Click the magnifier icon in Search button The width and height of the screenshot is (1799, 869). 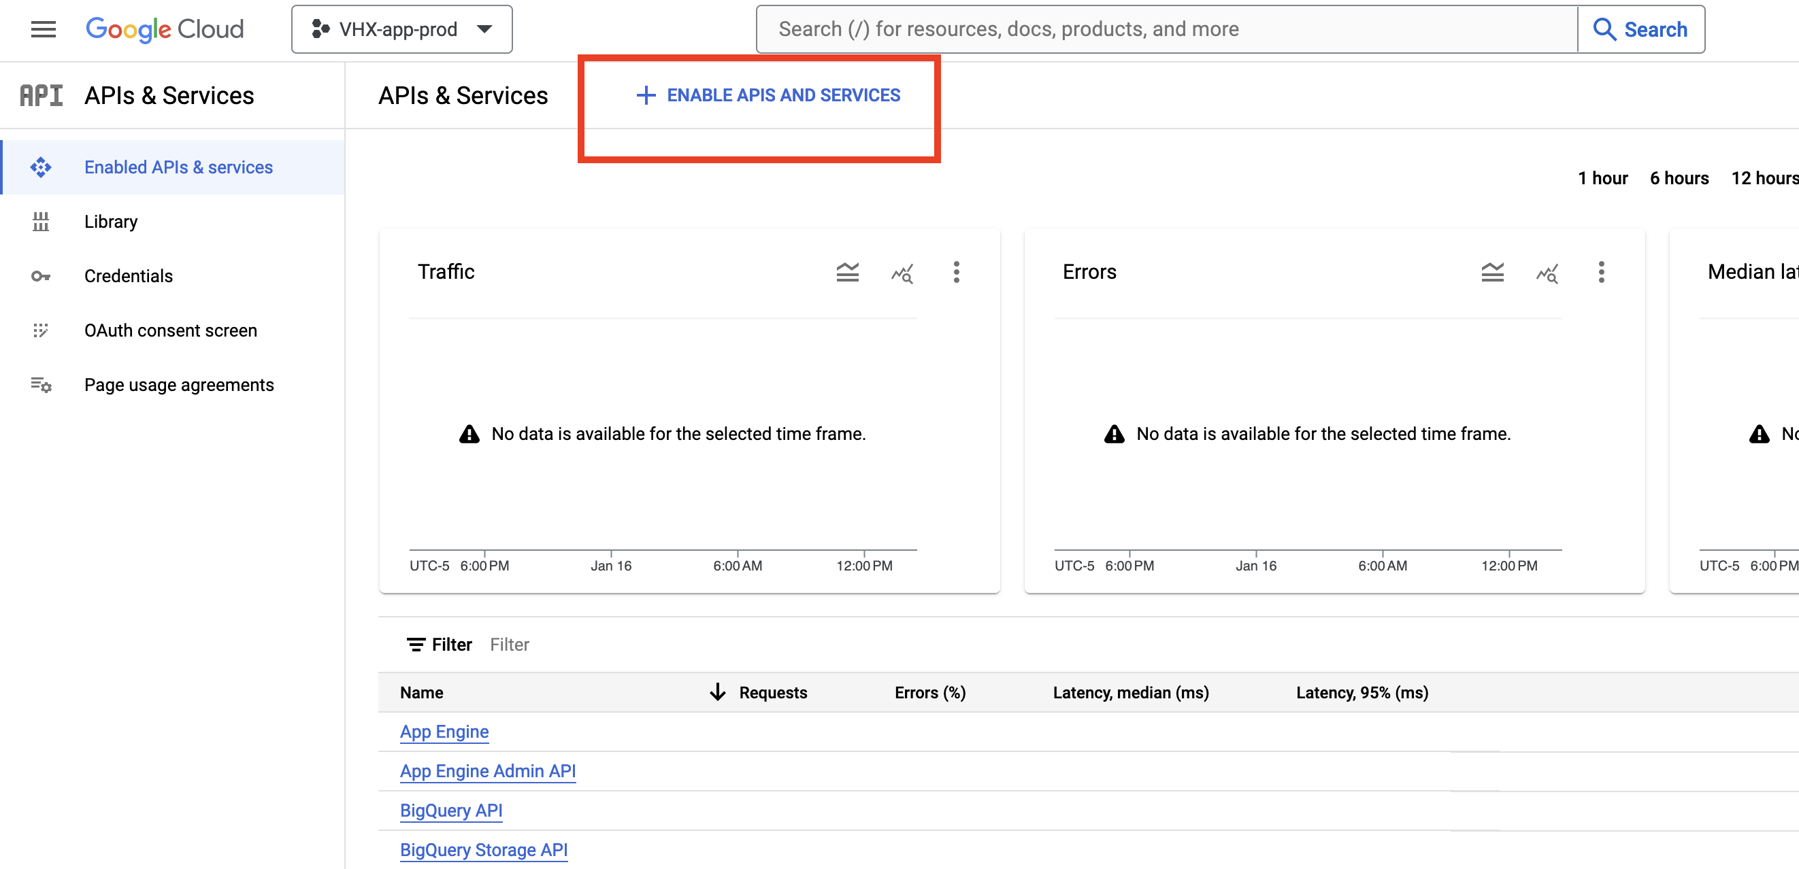click(x=1604, y=29)
